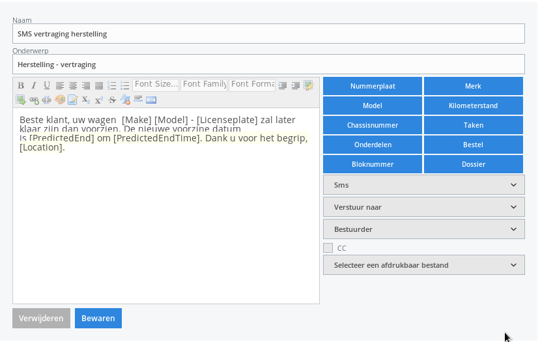
Task: Insert the Kilometerstand placeholder
Action: coord(473,106)
